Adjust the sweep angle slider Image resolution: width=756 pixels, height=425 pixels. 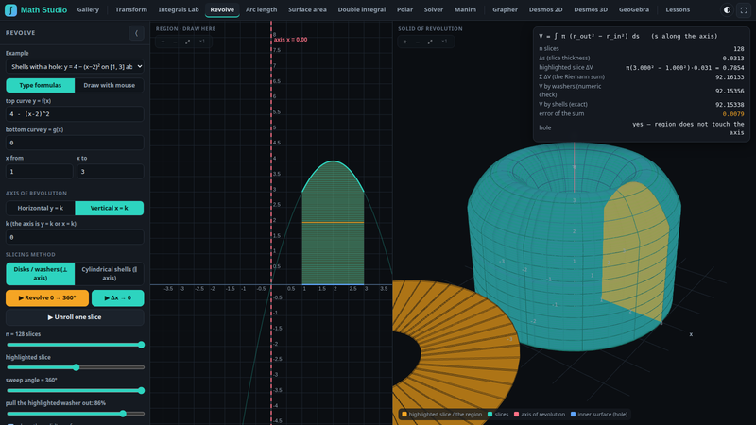[75, 390]
